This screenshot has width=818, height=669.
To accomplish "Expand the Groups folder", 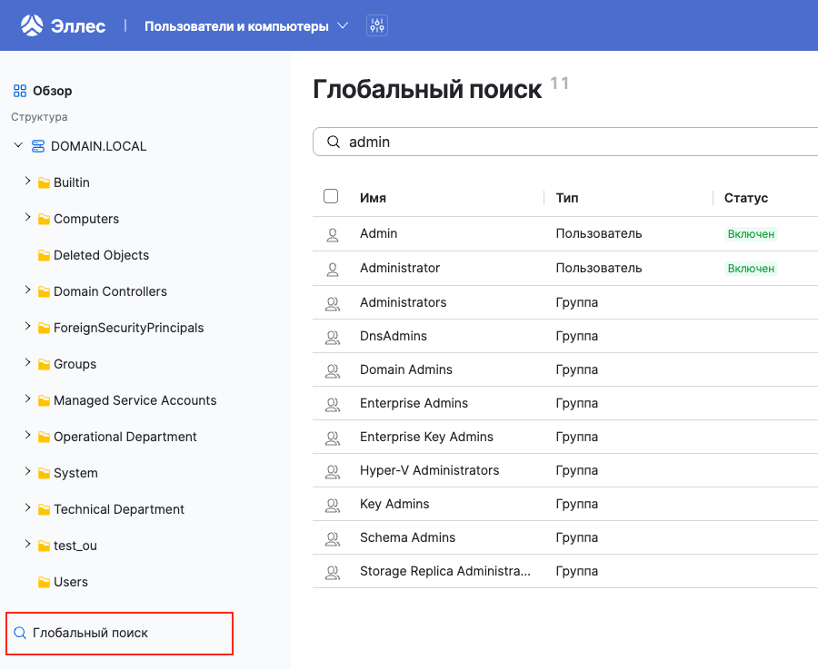I will (27, 362).
